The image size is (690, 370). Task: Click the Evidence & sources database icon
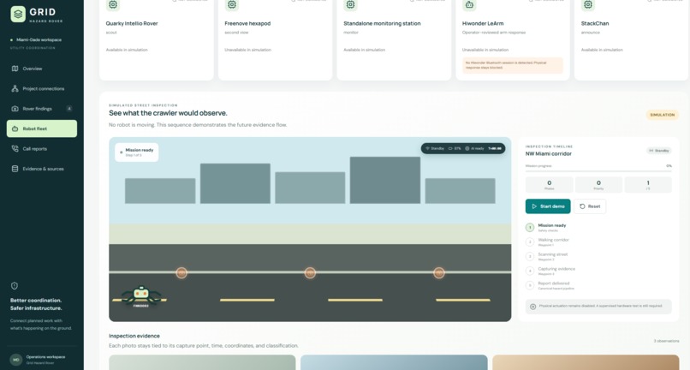(x=15, y=169)
